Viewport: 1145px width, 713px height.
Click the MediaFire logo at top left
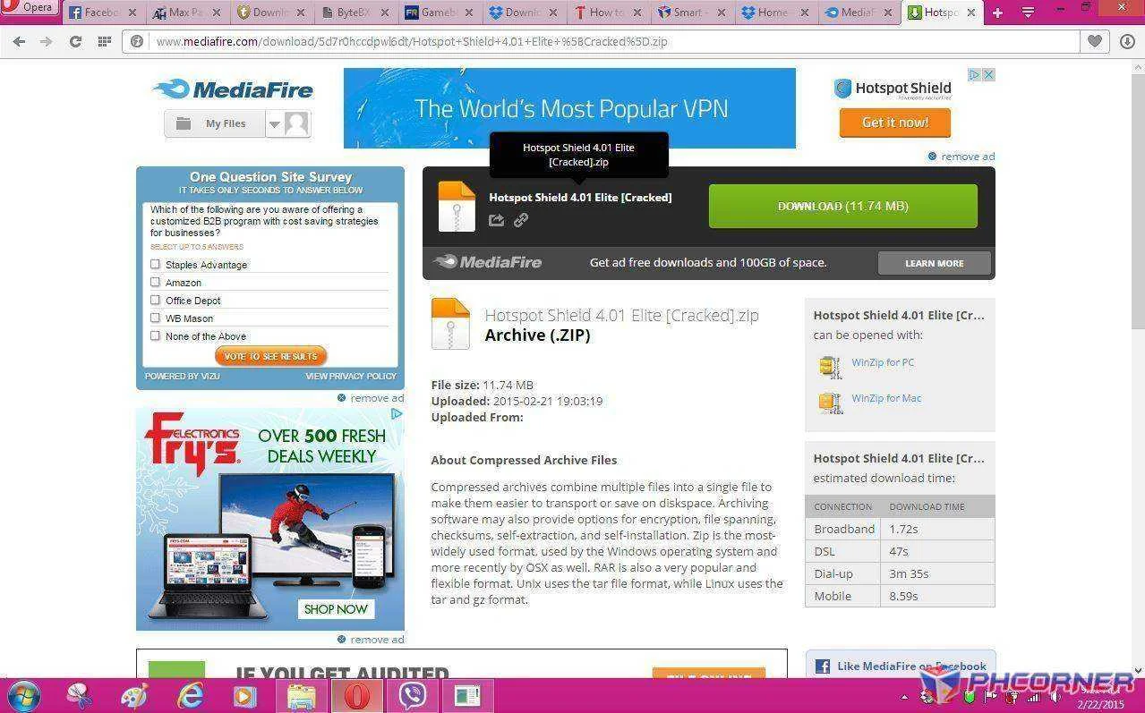point(233,89)
